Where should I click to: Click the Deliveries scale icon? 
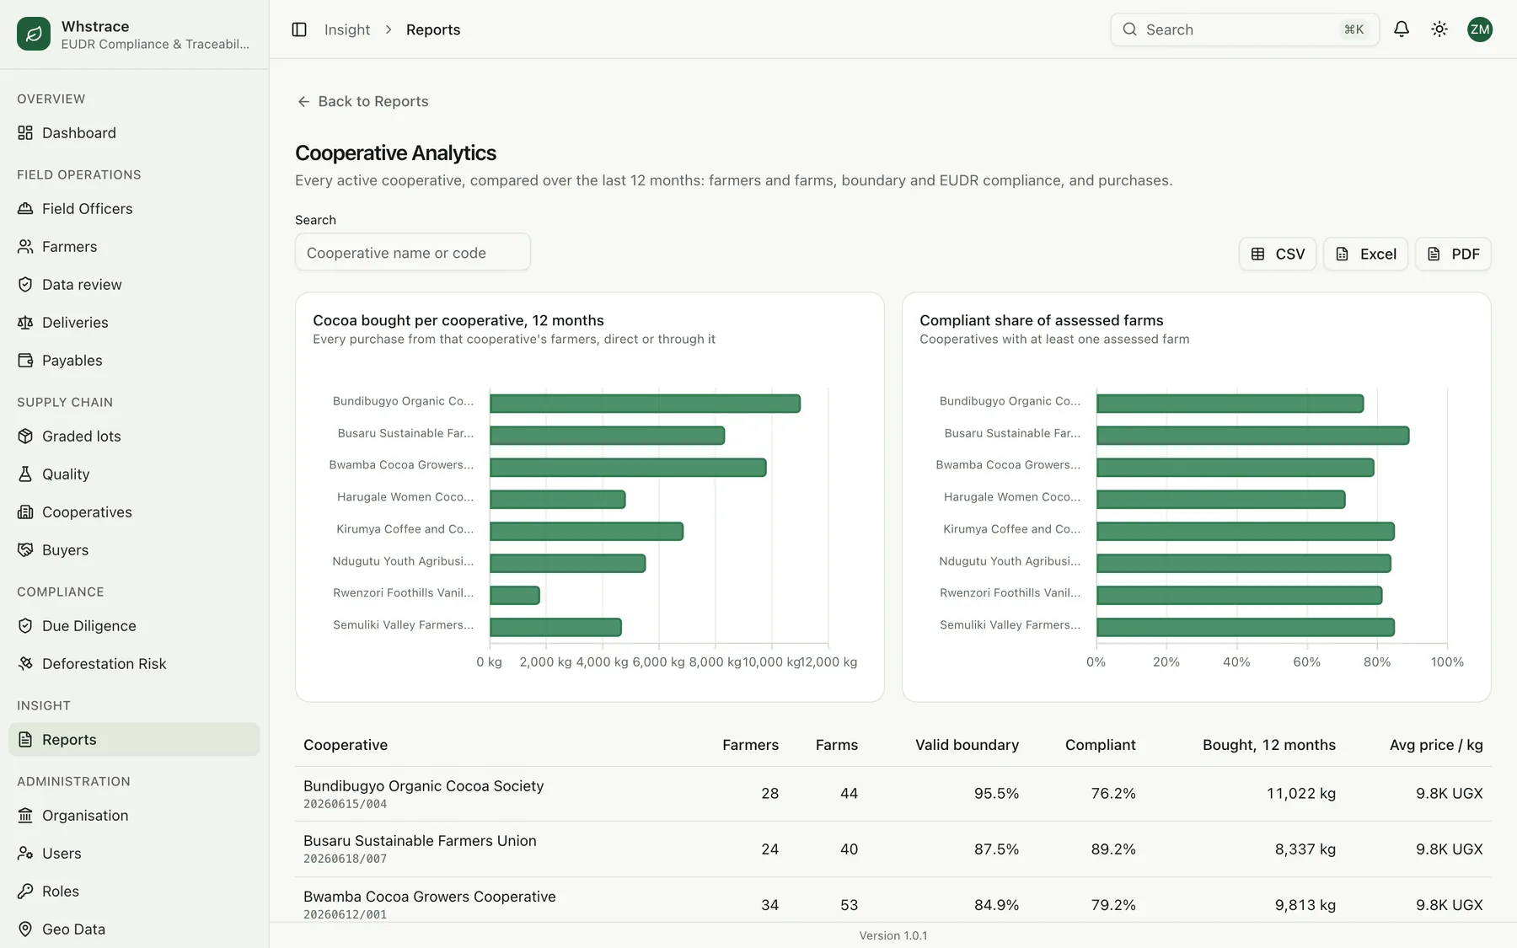[25, 323]
